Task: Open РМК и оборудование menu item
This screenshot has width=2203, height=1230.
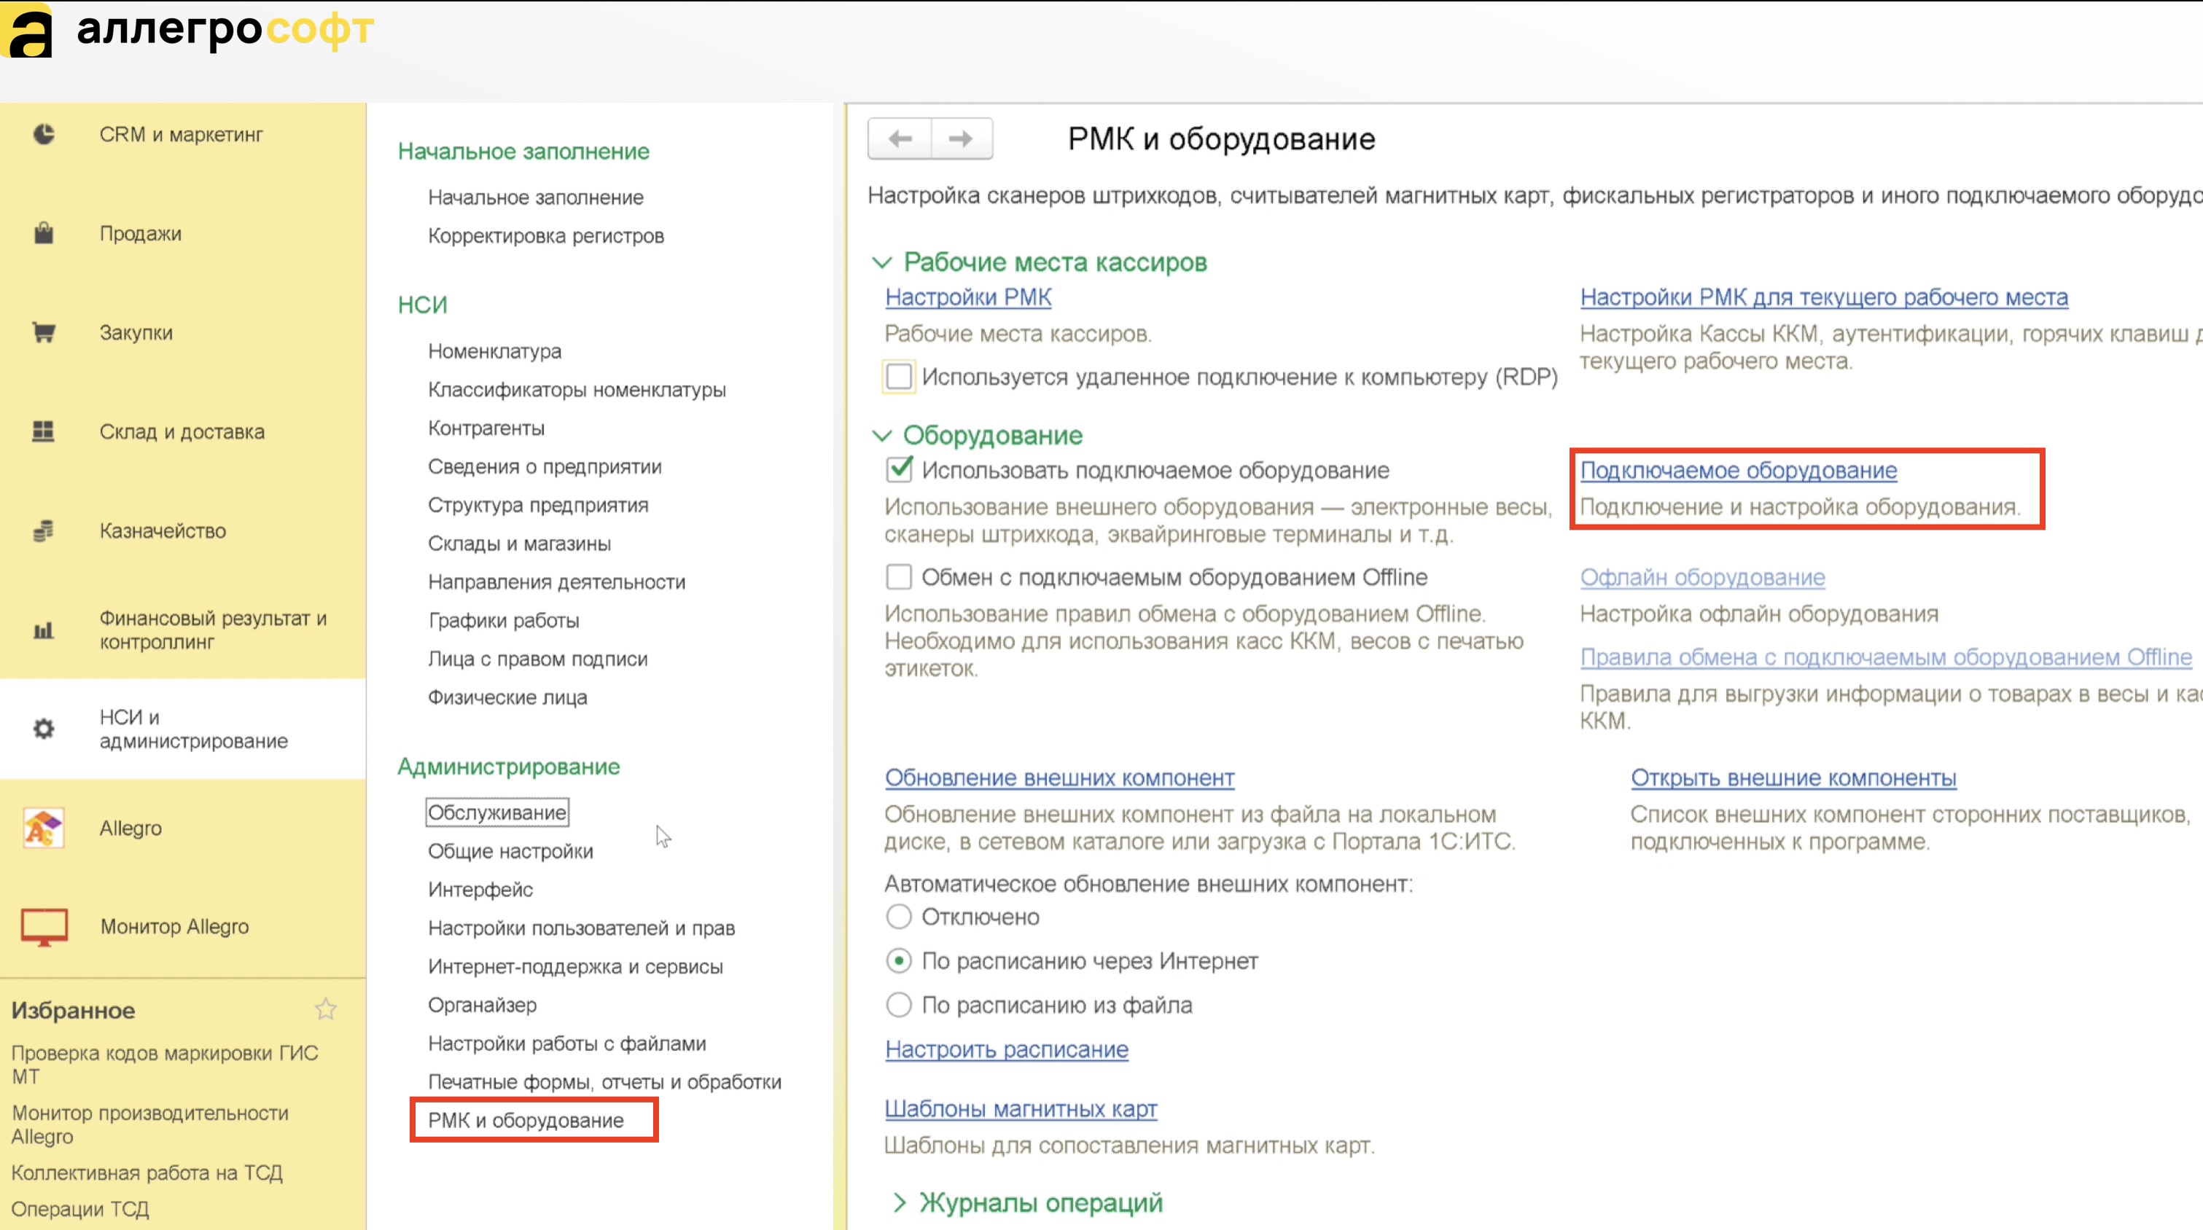Action: (526, 1120)
